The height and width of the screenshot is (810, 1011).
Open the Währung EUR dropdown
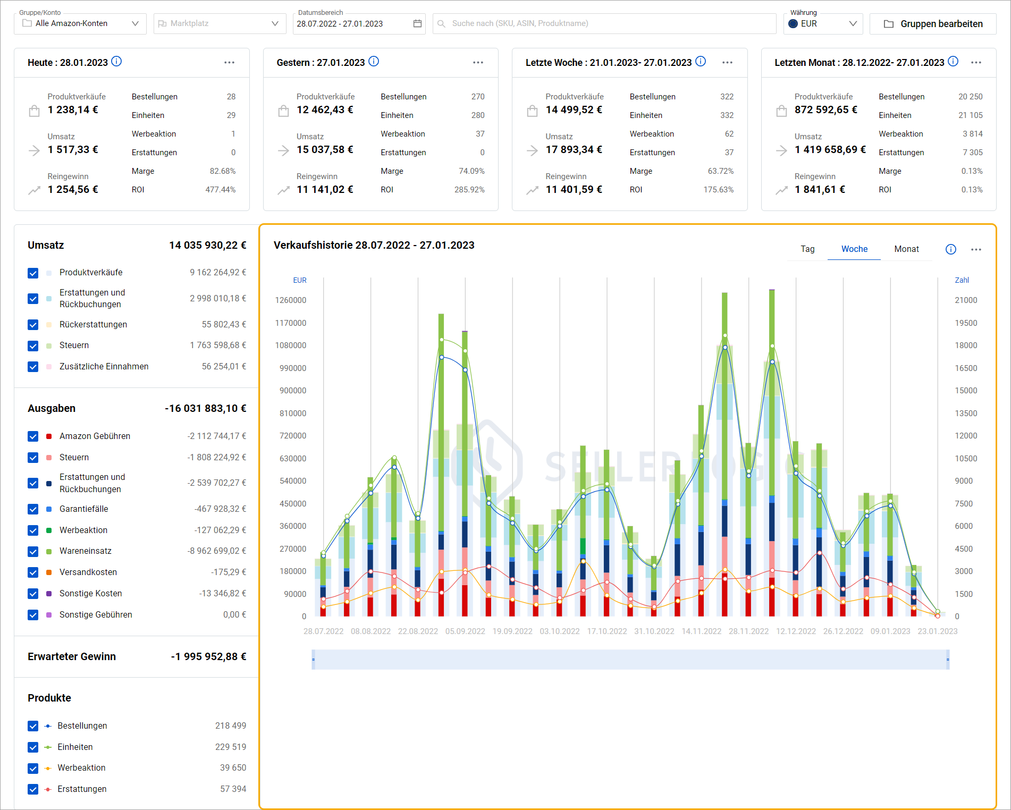[x=823, y=24]
